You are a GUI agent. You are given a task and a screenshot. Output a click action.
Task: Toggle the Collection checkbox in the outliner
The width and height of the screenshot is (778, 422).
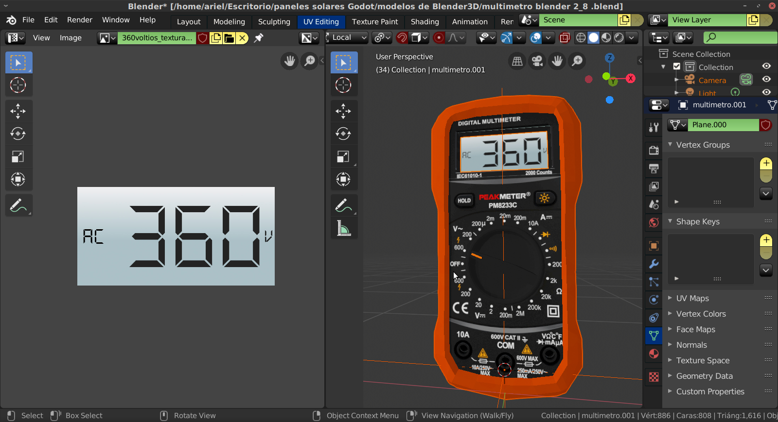click(677, 67)
